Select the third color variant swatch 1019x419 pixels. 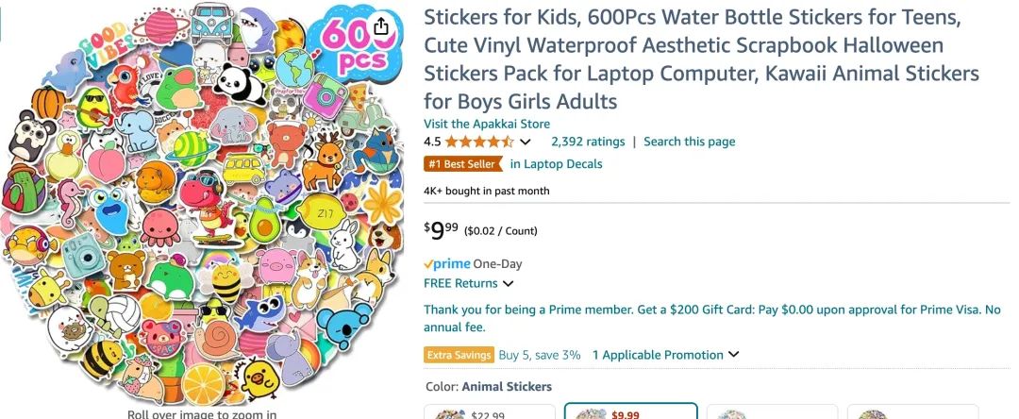(x=771, y=412)
